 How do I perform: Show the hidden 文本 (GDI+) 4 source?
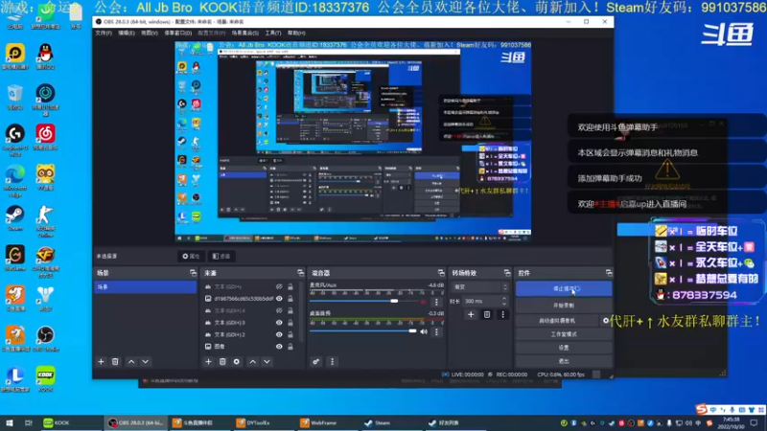point(279,310)
